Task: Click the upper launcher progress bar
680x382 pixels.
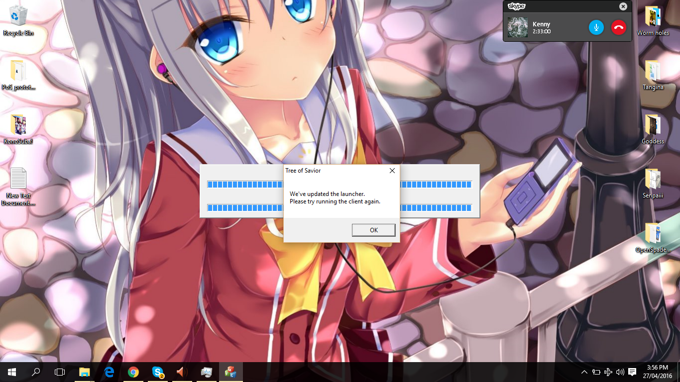Action: (340, 185)
